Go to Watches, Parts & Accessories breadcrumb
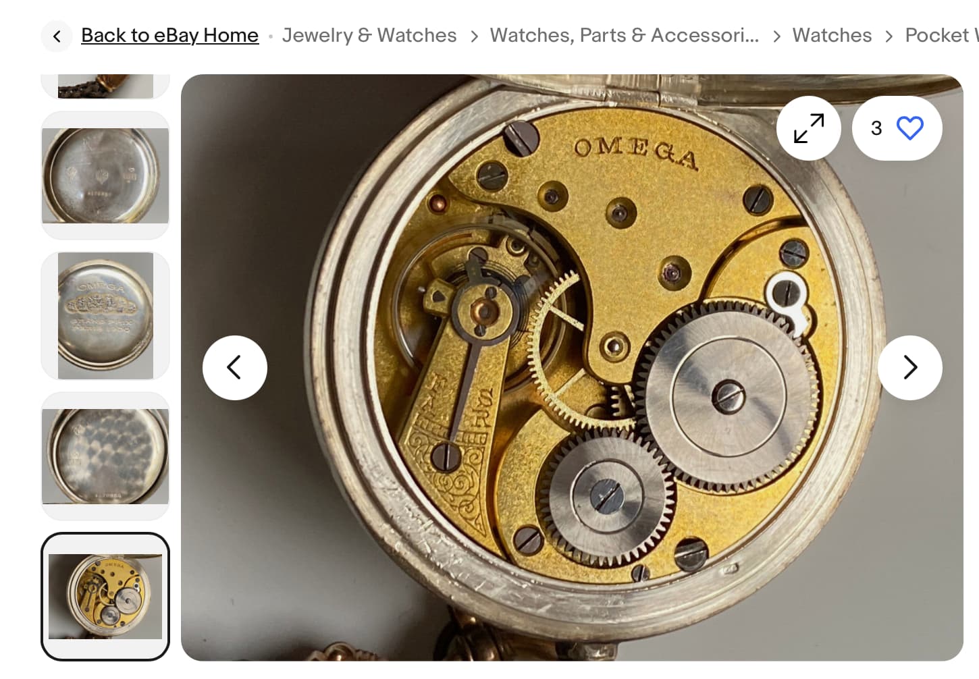This screenshot has width=979, height=679. click(x=625, y=35)
